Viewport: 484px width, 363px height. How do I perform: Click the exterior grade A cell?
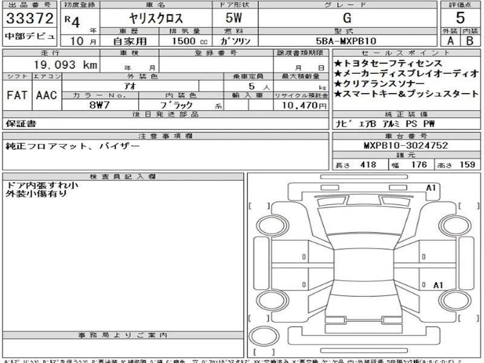(450, 41)
